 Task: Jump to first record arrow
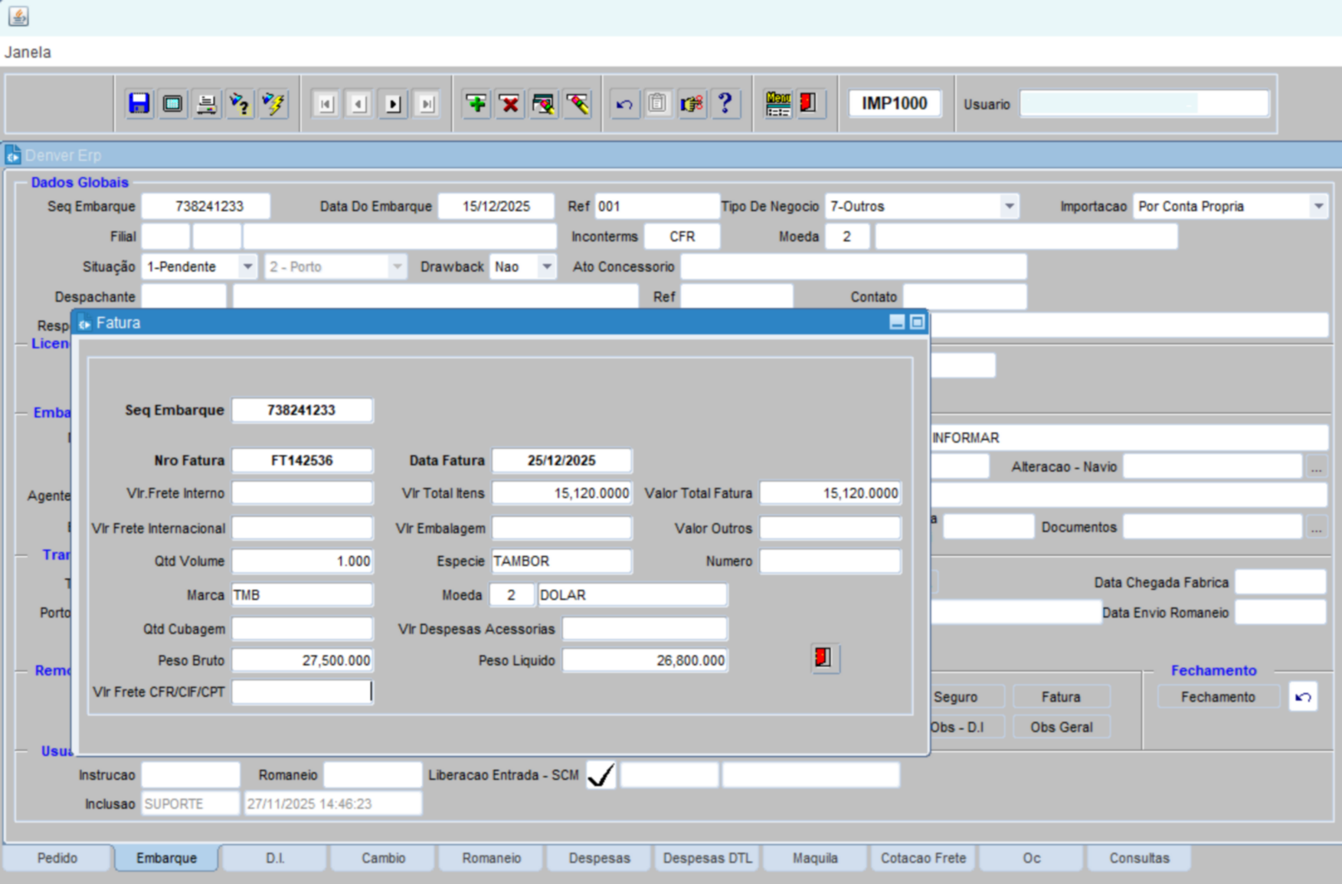326,103
